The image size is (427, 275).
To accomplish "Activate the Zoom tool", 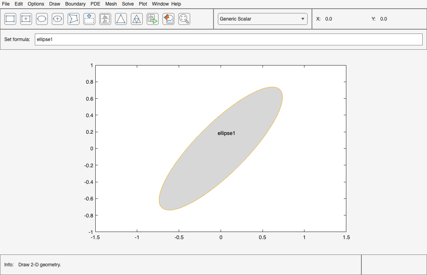I will coord(184,19).
